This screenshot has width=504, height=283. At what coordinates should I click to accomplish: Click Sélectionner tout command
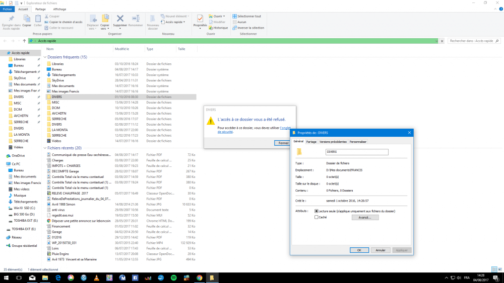pyautogui.click(x=246, y=16)
